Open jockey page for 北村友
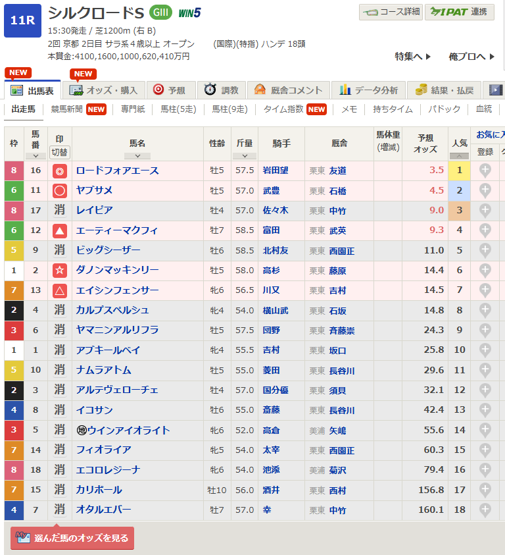The width and height of the screenshot is (505, 555). [276, 251]
